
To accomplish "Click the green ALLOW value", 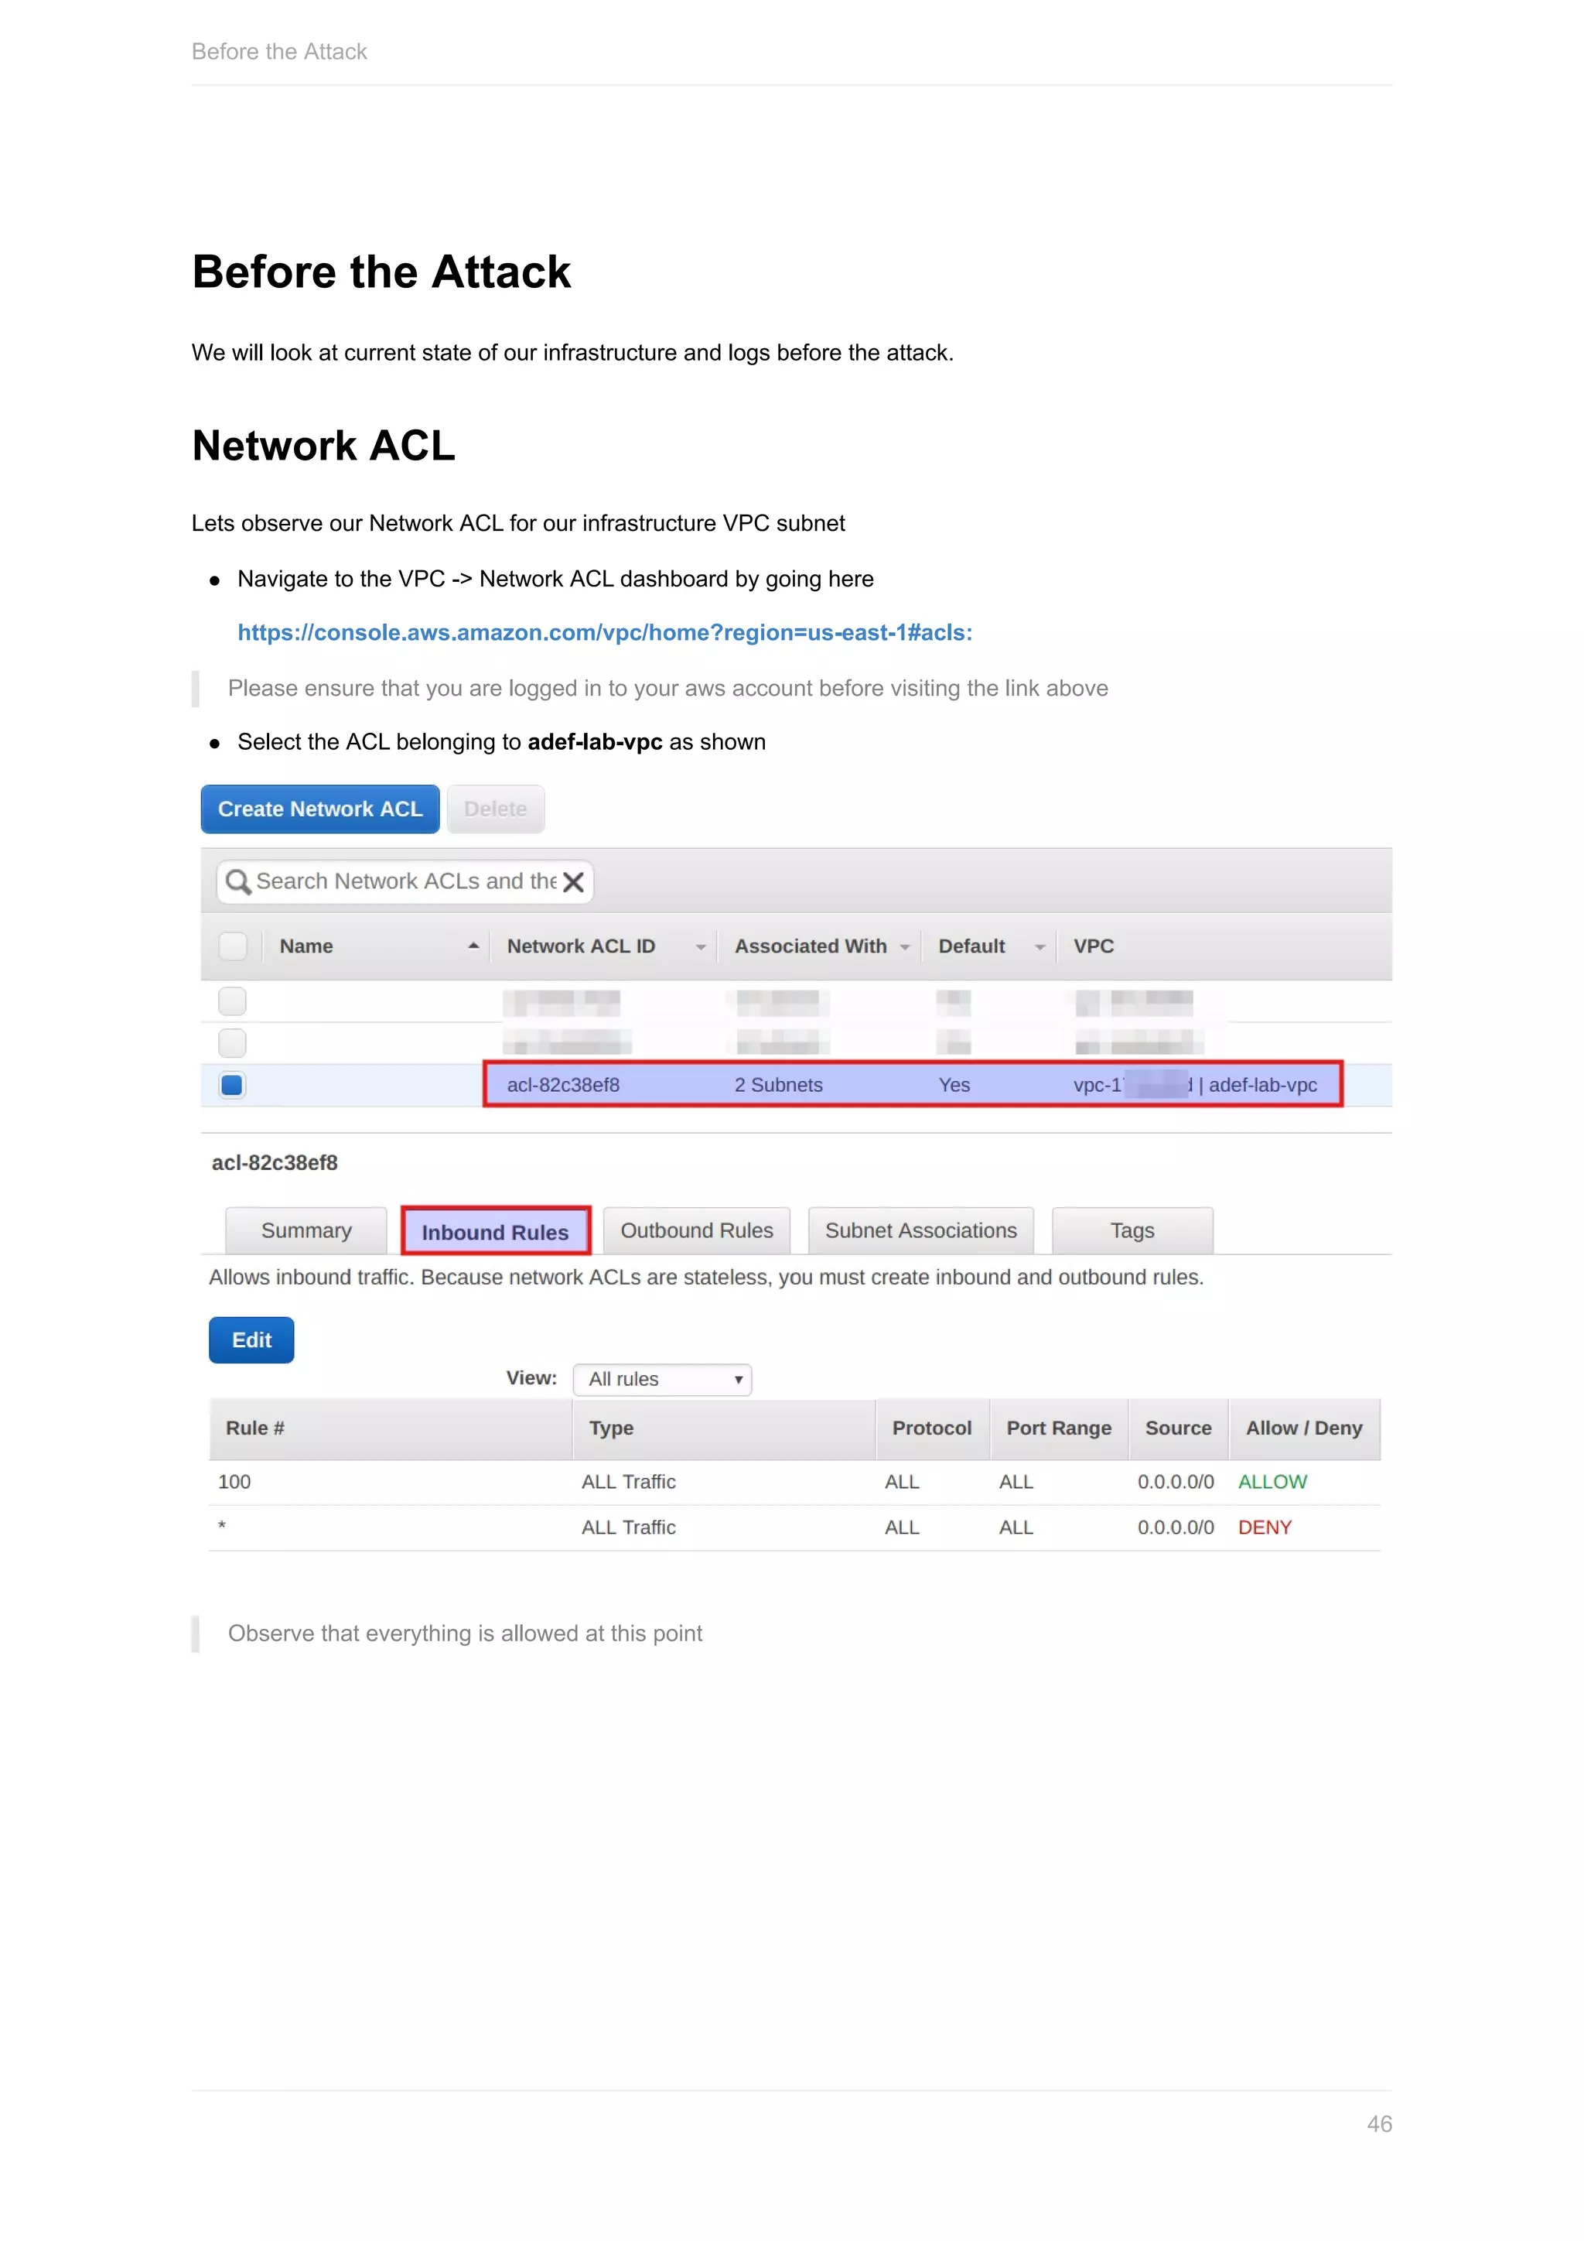I will click(x=1272, y=1482).
